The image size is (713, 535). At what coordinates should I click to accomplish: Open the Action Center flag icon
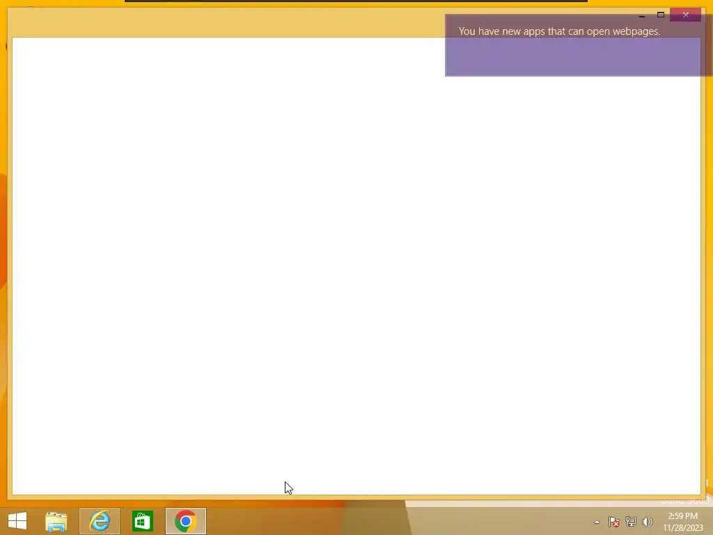(x=614, y=522)
